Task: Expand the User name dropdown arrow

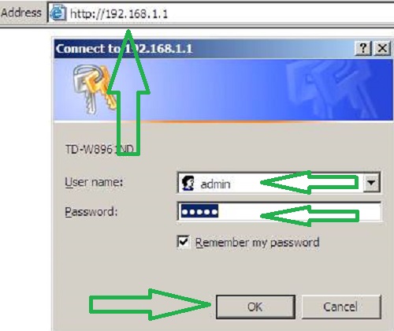Action: coord(371,183)
